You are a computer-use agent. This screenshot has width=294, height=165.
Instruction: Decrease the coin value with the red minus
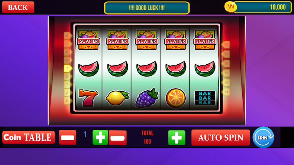[x=67, y=137]
